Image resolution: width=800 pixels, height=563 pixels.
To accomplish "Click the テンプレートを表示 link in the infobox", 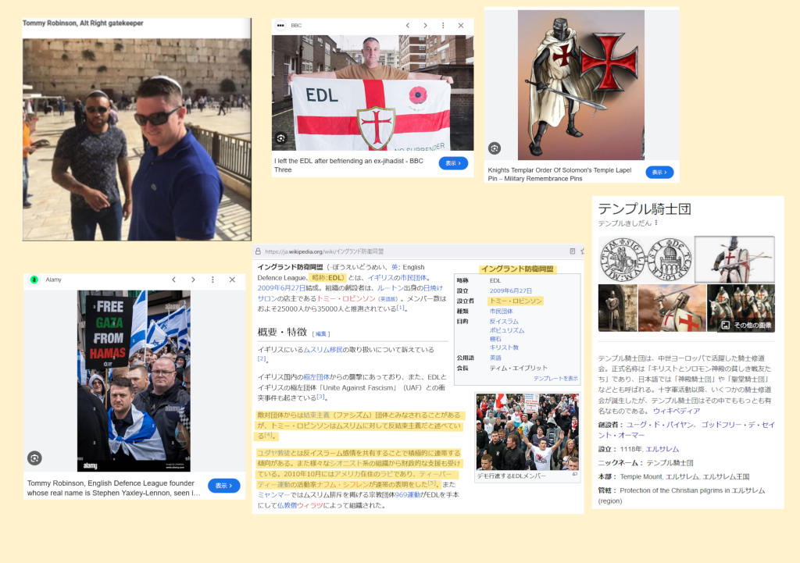I will (x=555, y=378).
